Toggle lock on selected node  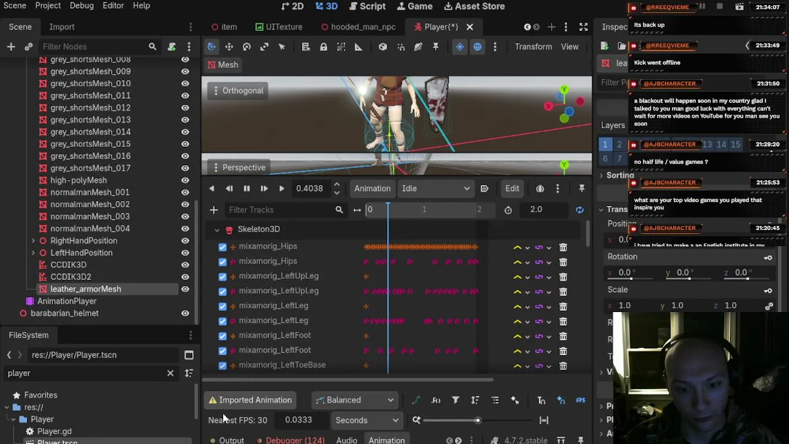pos(324,47)
